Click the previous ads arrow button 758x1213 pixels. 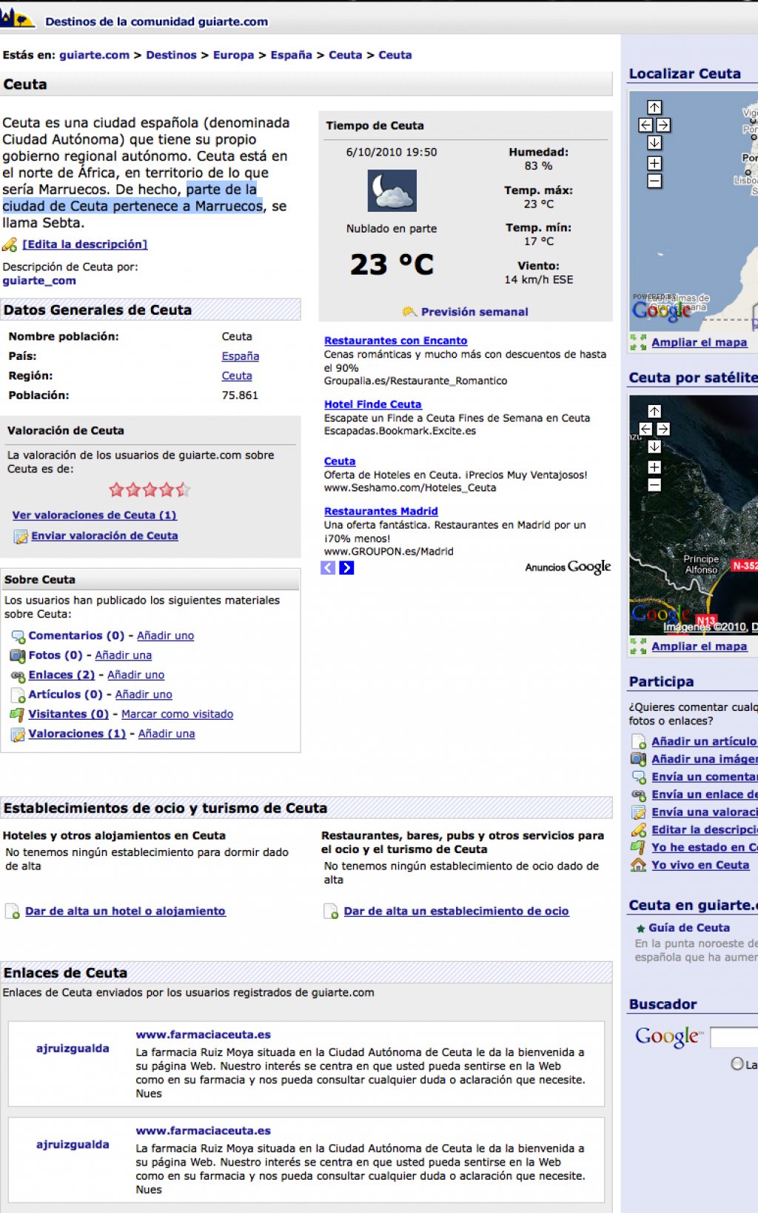point(328,568)
